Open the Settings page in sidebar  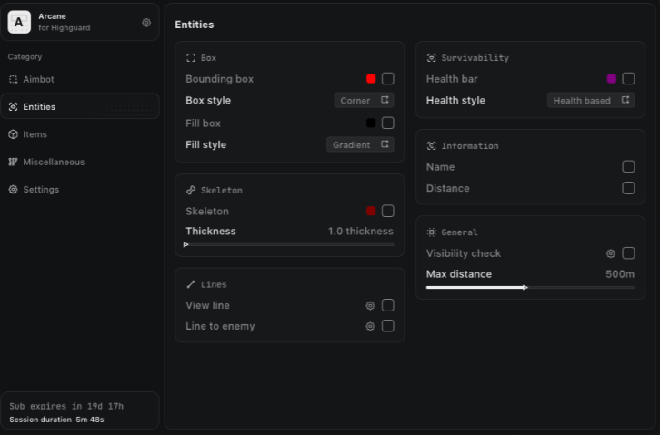(x=41, y=189)
